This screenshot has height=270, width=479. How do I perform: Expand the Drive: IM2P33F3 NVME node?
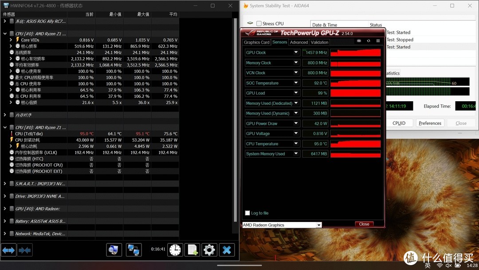click(x=5, y=196)
